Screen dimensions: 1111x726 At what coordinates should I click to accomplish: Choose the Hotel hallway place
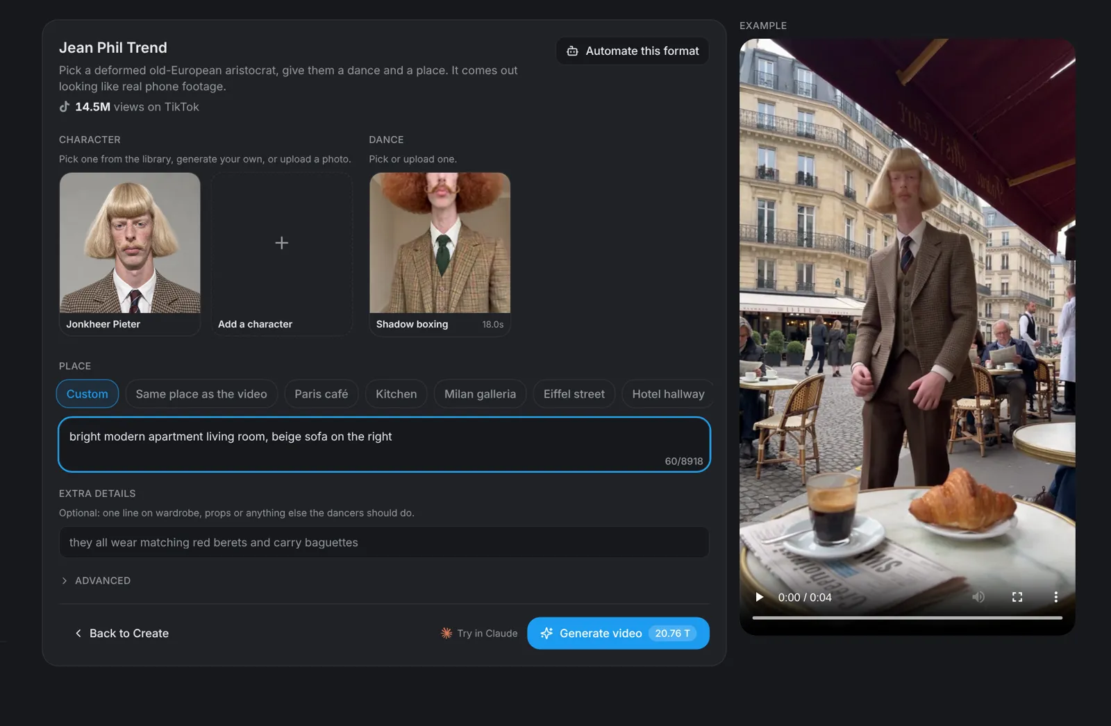click(668, 394)
